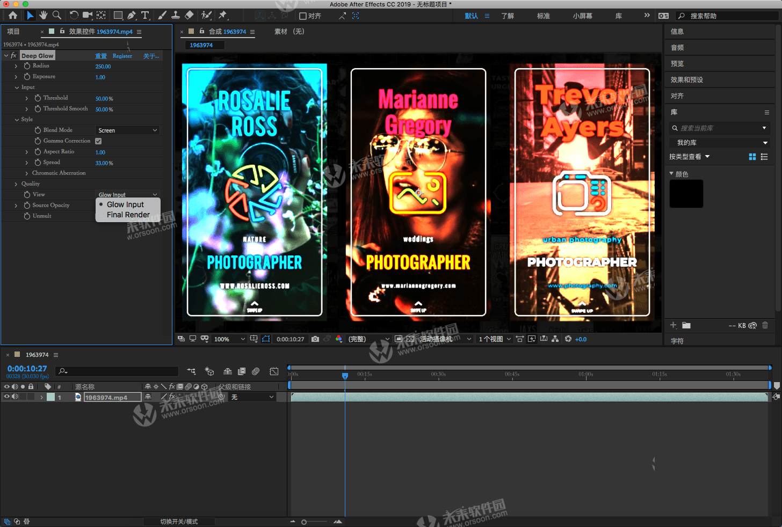Select the Rectangle shape tool
The width and height of the screenshot is (782, 527).
pos(118,16)
